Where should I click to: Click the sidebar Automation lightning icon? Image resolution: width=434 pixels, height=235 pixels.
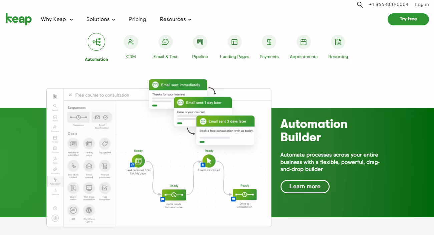click(x=55, y=180)
